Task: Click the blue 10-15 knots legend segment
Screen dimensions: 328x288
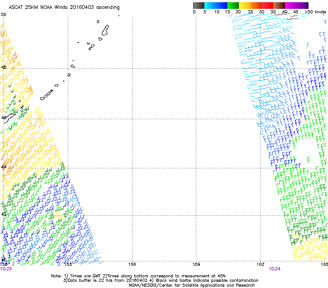Action: pos(221,5)
